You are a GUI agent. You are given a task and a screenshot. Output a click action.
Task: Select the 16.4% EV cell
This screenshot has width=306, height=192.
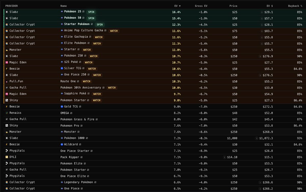pos(176,12)
